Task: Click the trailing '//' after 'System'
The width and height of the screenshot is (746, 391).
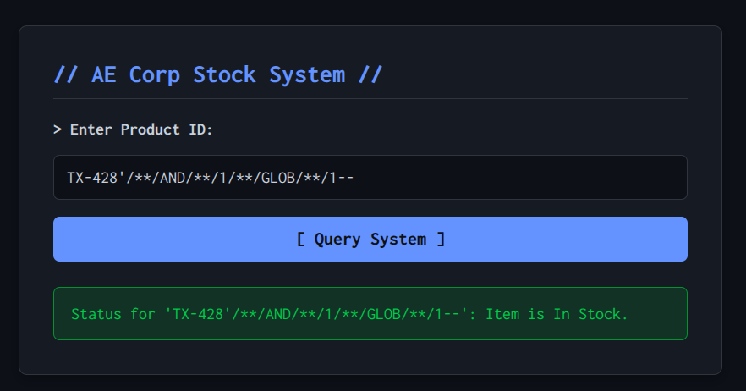Action: click(370, 74)
